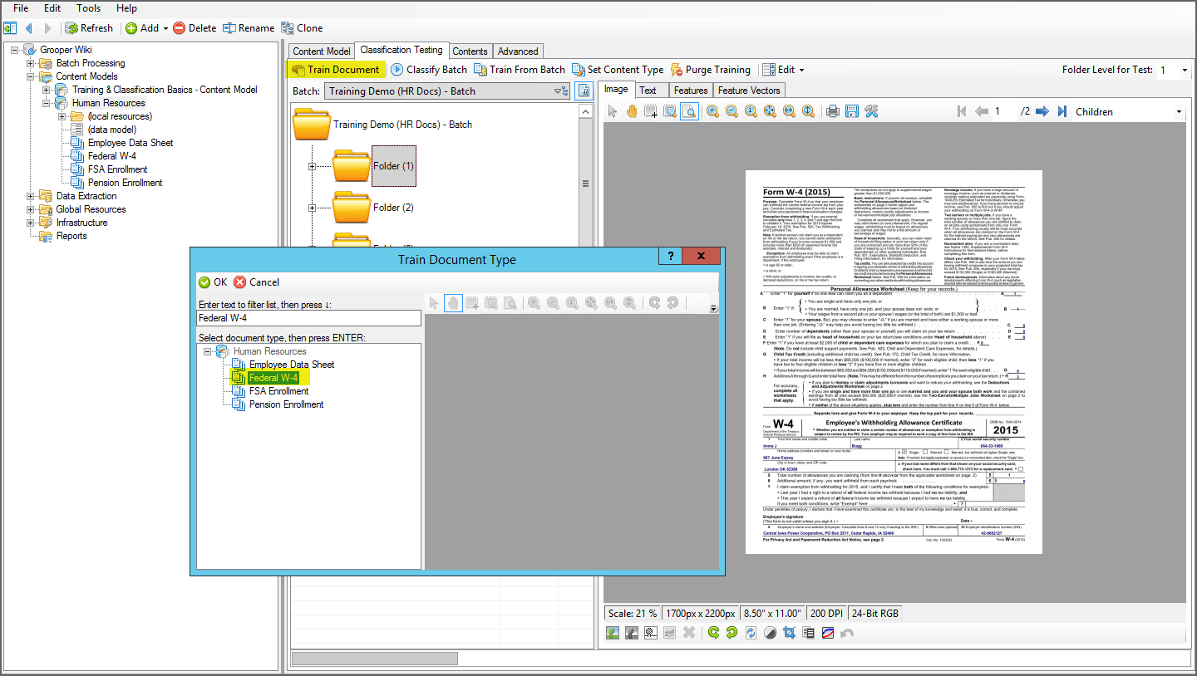The height and width of the screenshot is (676, 1197).
Task: Switch to the Feature Vectors tab
Action: pos(749,91)
